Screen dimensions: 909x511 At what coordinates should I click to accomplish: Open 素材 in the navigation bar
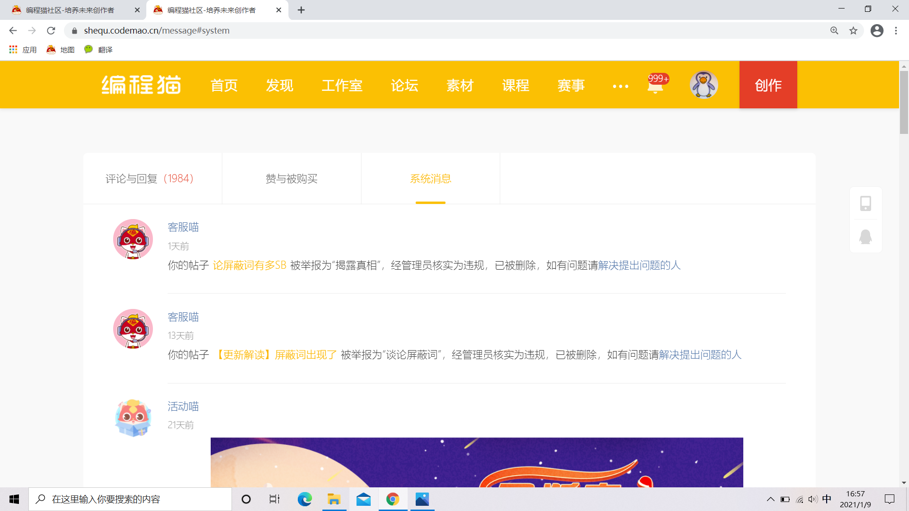pos(460,85)
